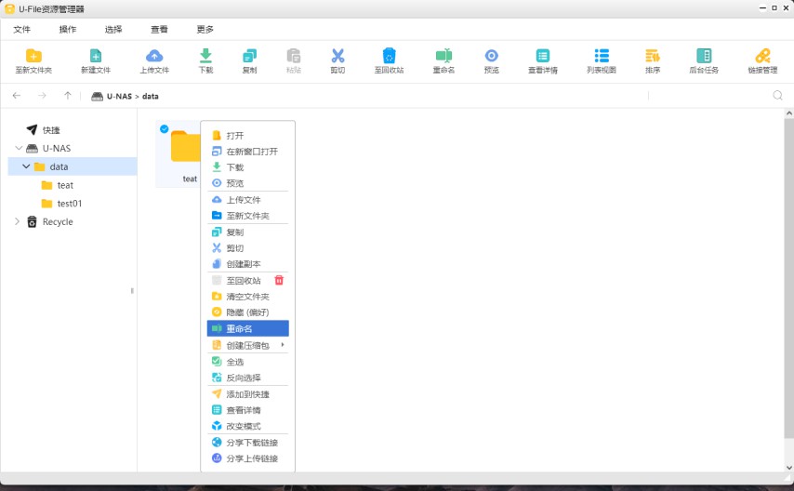Choose 打开 in the context menu
The width and height of the screenshot is (794, 491).
(247, 135)
